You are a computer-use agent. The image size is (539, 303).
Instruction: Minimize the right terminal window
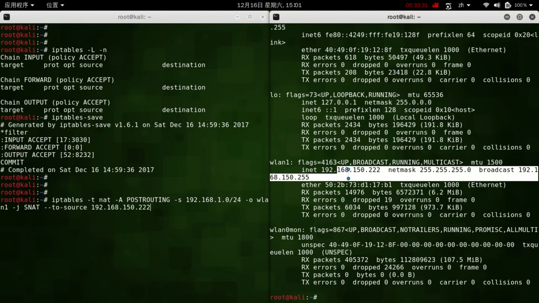pos(507,17)
